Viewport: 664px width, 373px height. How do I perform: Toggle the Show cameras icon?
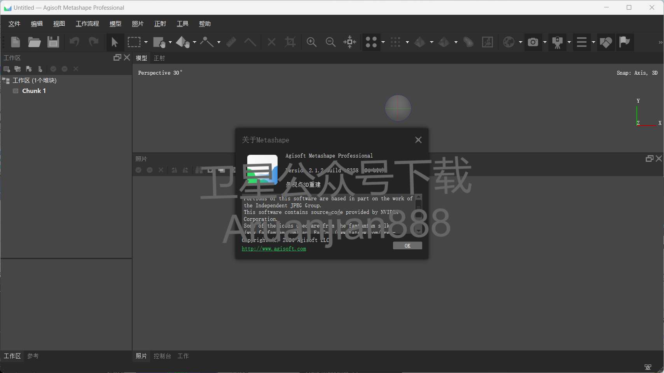click(x=533, y=42)
